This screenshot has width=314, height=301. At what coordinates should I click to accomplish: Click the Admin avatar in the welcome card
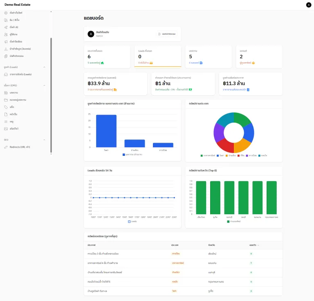[x=91, y=34]
